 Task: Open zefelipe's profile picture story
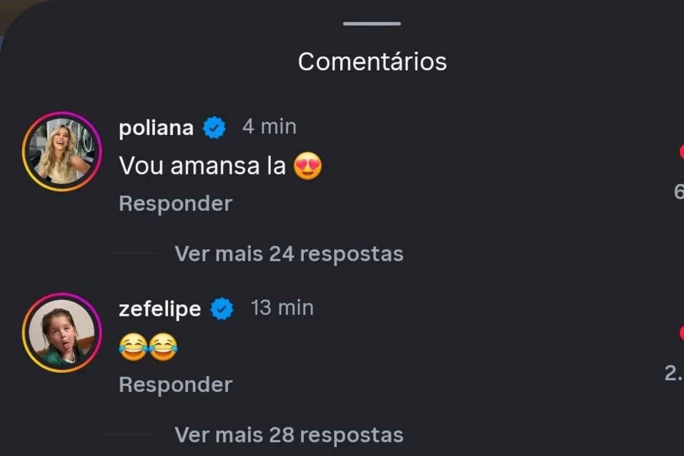[x=62, y=332]
